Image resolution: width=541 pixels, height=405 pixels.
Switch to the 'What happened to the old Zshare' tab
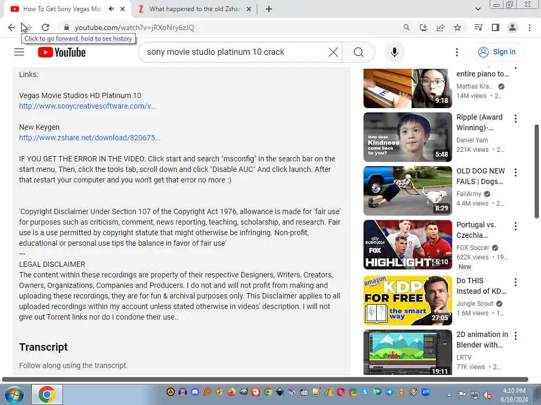(x=195, y=9)
